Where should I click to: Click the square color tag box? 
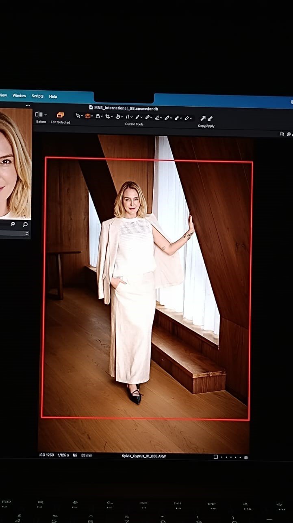(x=216, y=457)
